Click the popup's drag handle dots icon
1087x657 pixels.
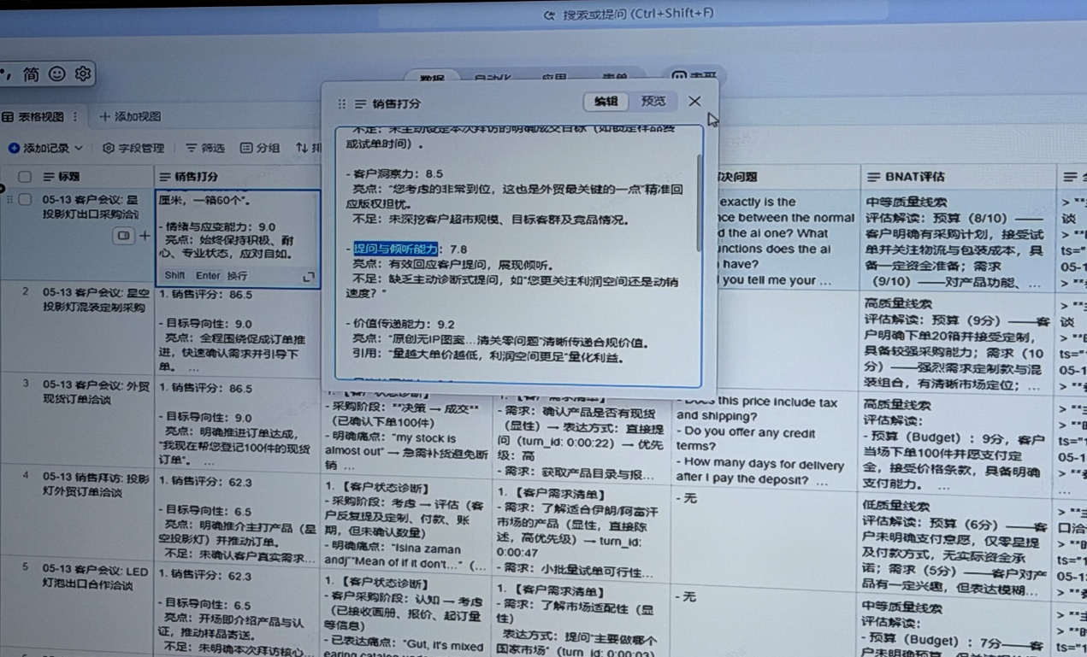pyautogui.click(x=341, y=103)
